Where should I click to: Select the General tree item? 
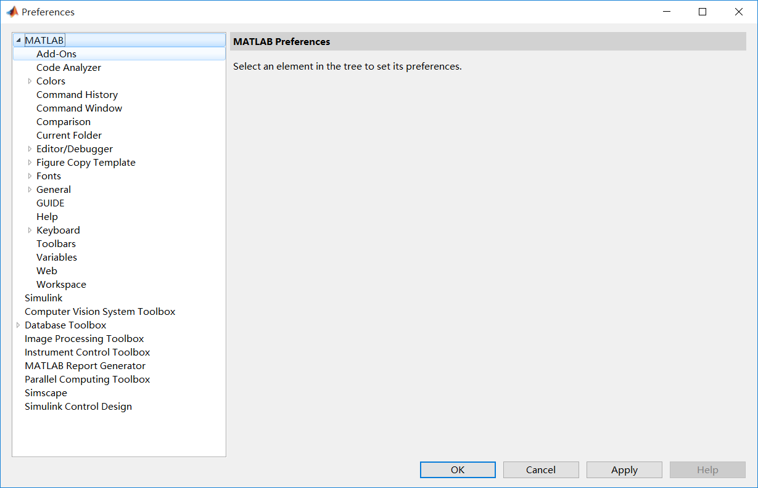click(x=54, y=190)
